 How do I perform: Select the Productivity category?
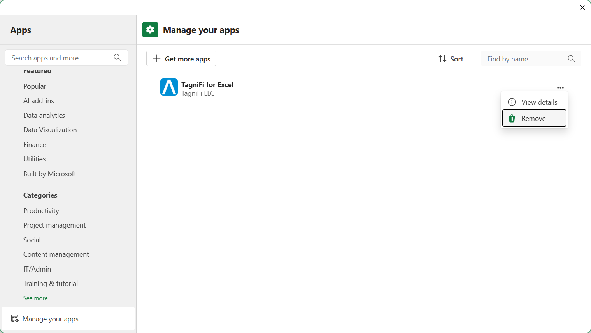[41, 211]
